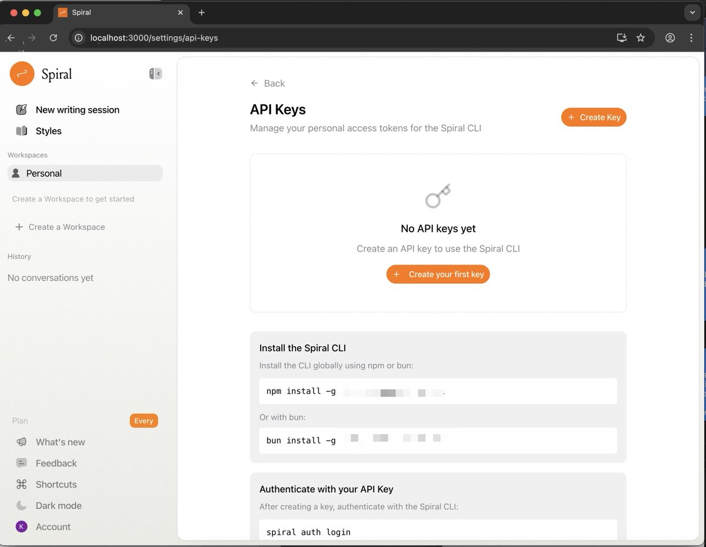Click the Workspaces section label
Viewport: 706px width, 547px height.
pos(28,155)
